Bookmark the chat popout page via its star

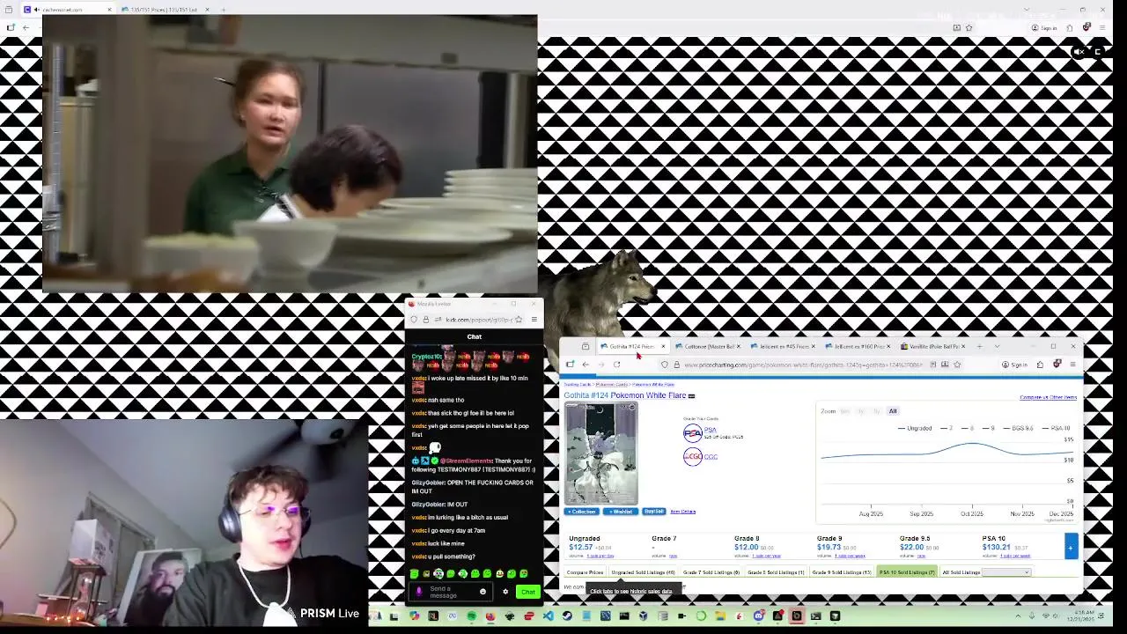click(x=519, y=320)
